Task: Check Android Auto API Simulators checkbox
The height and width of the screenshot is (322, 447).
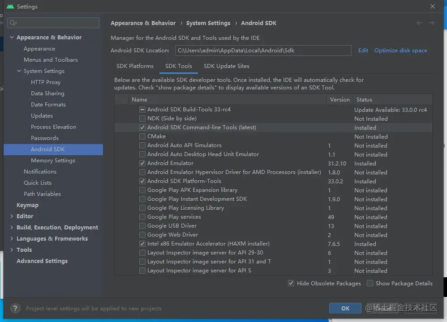Action: point(142,145)
